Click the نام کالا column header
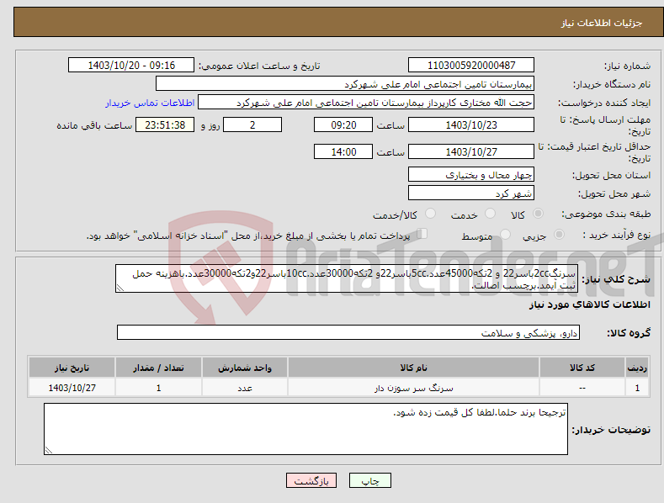The width and height of the screenshot is (664, 503). (413, 368)
